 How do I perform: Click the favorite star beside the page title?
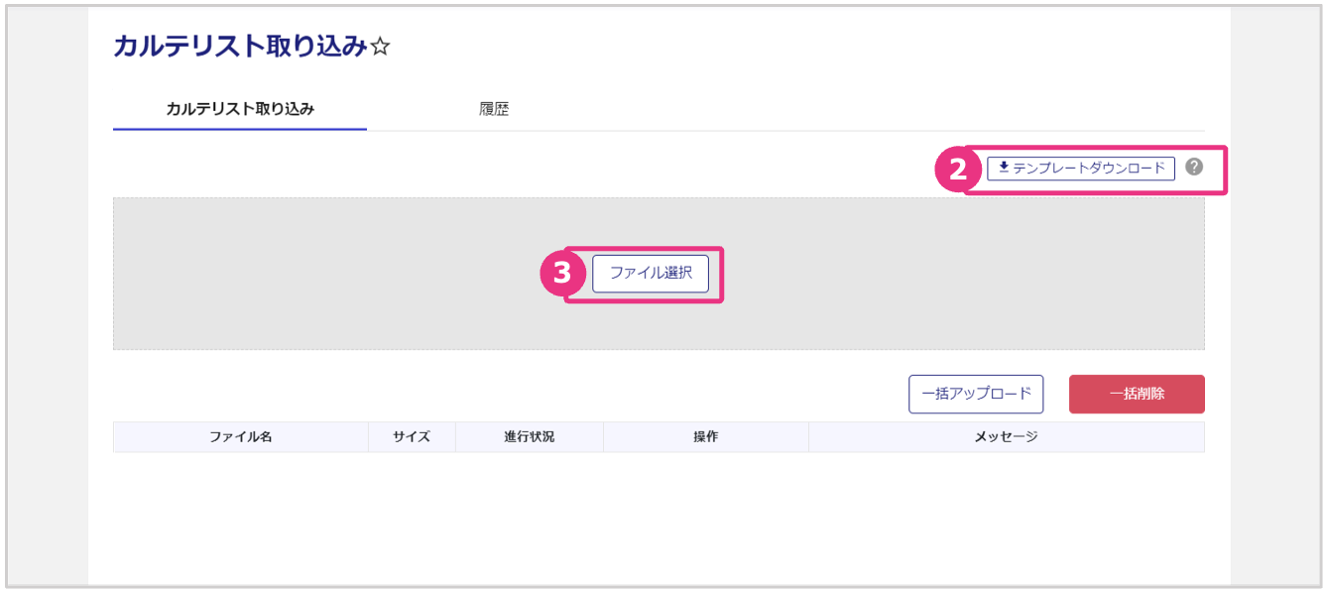coord(380,48)
